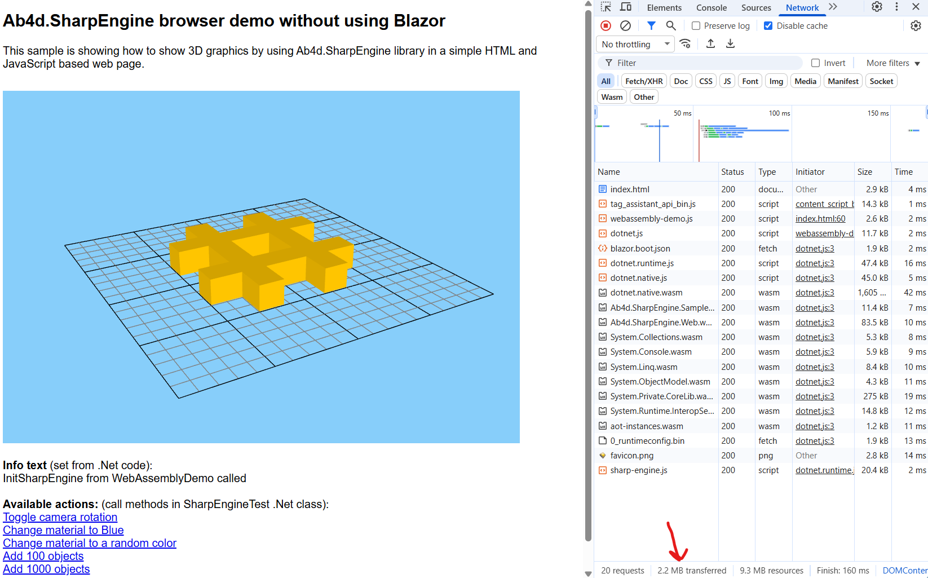
Task: Show more DevTools tabs chevron
Action: 833,7
